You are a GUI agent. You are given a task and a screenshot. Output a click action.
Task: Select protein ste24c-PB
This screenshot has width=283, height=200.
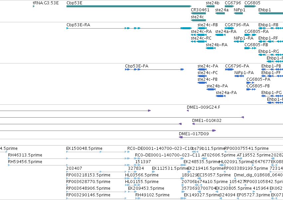tap(202, 83)
